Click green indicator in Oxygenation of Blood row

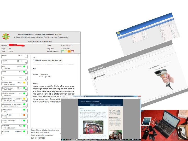24,93
